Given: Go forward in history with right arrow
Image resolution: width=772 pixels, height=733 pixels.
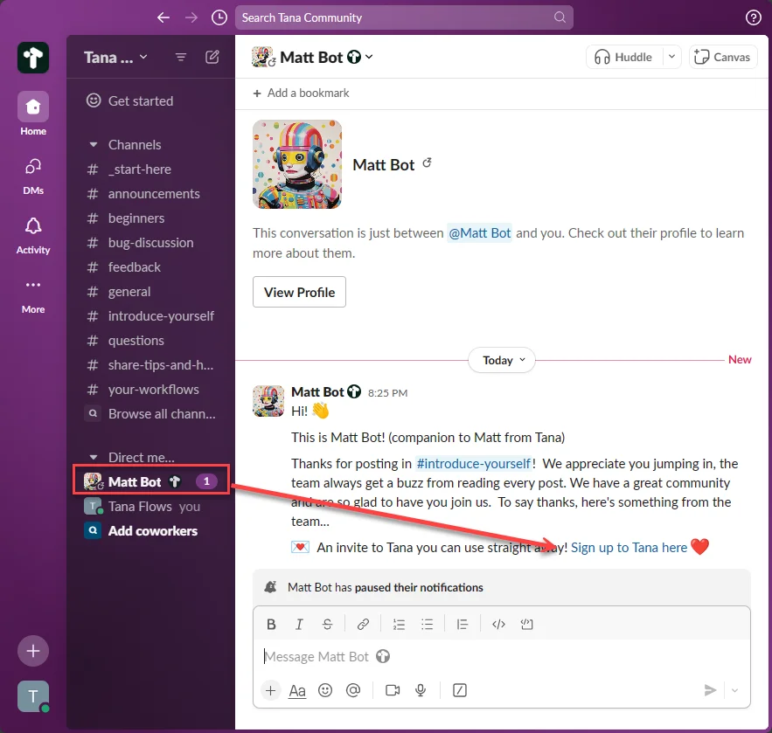Looking at the screenshot, I should [191, 17].
